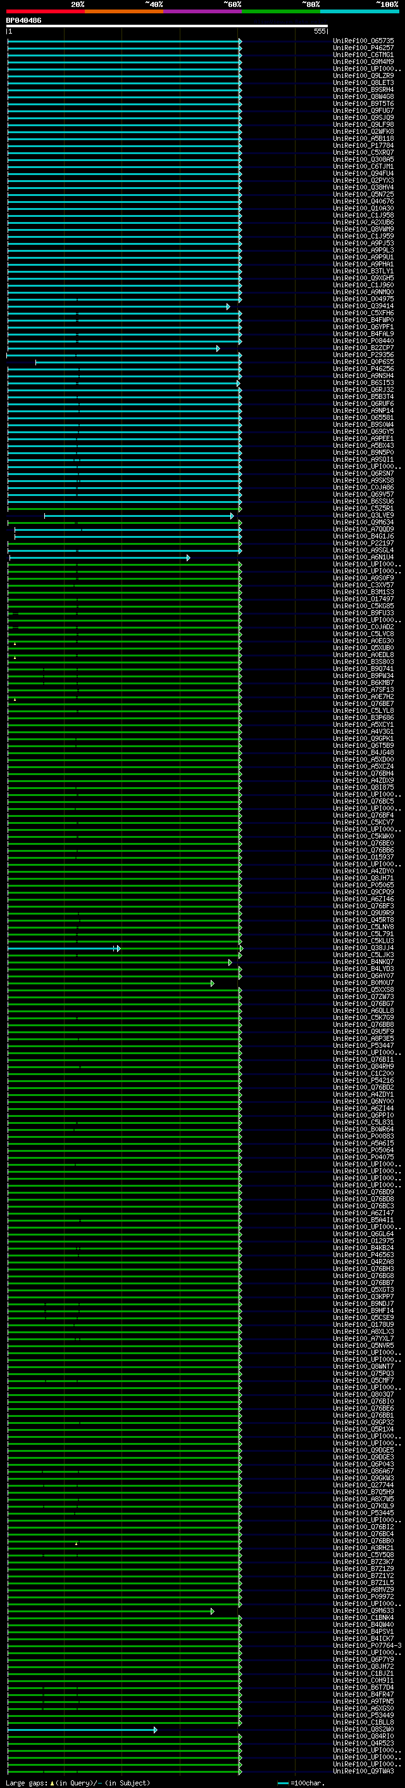This screenshot has height=1788, width=405.
Task: Select hit UniRef100_B4NKQ7
Action: point(363,962)
